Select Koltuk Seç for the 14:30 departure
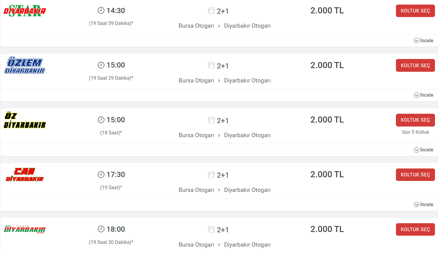This screenshot has height=253, width=438. [415, 11]
